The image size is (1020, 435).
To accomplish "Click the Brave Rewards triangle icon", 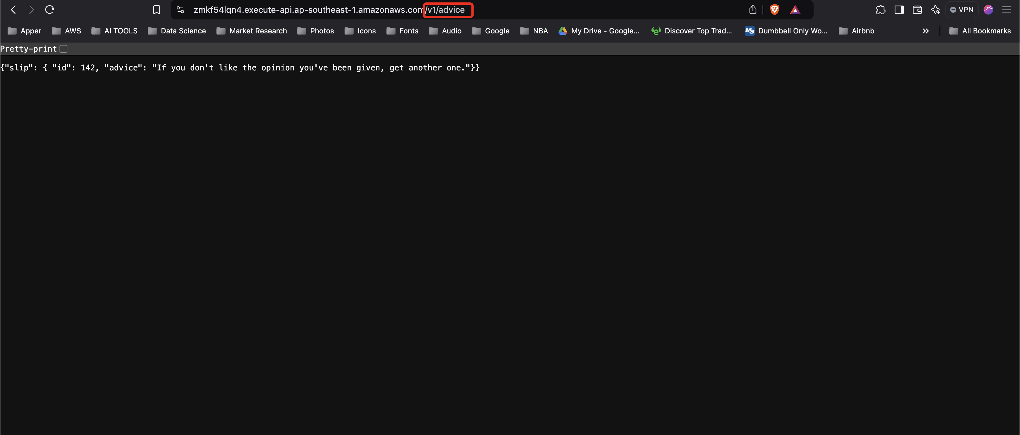I will 795,10.
